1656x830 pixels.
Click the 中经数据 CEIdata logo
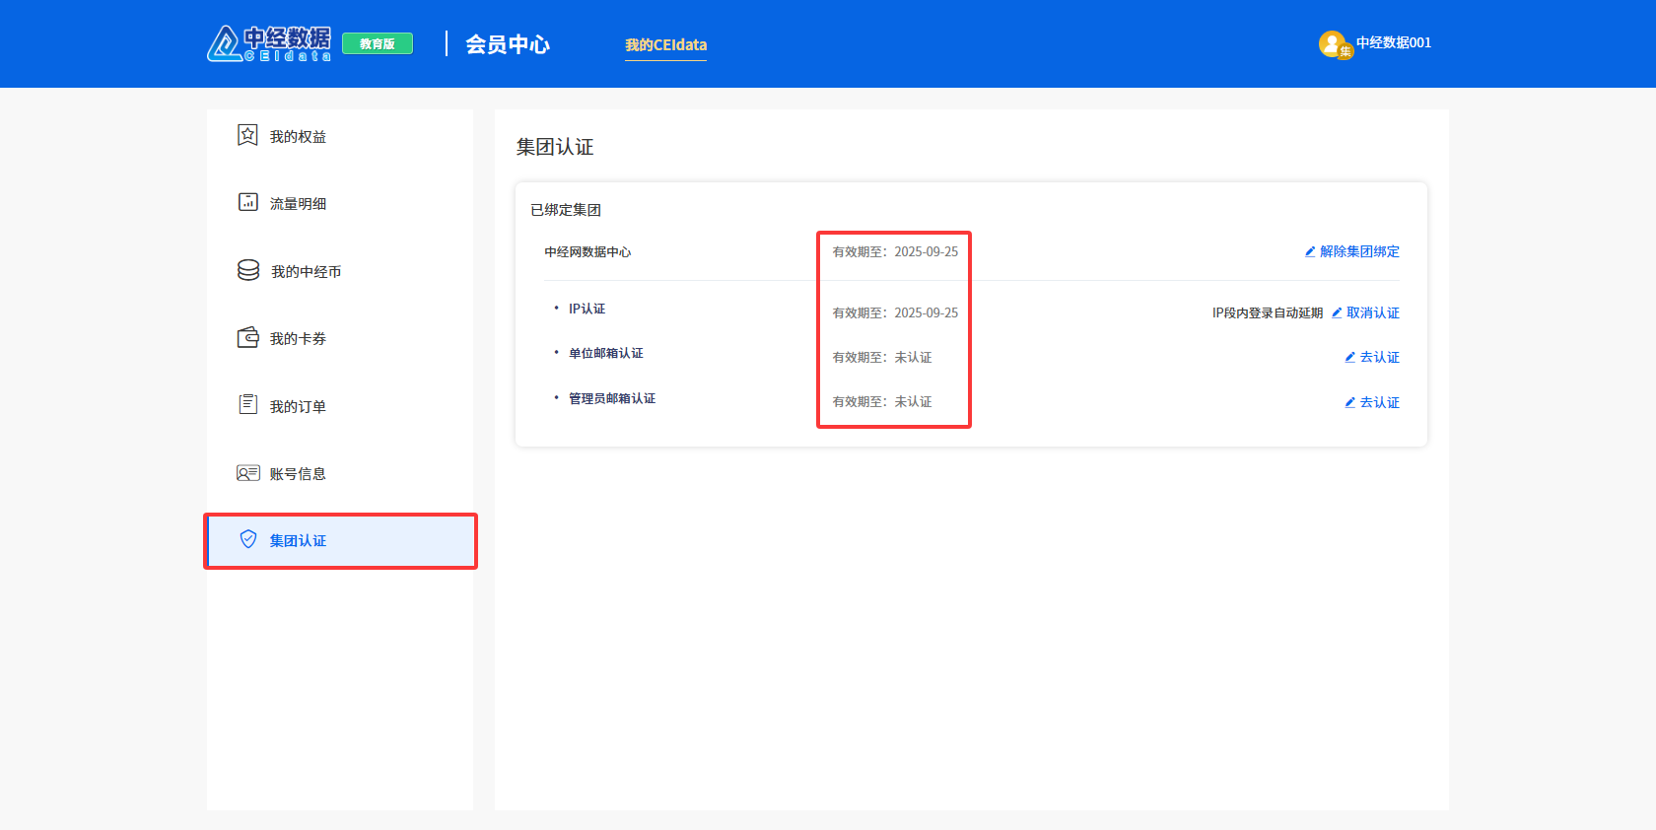(269, 43)
